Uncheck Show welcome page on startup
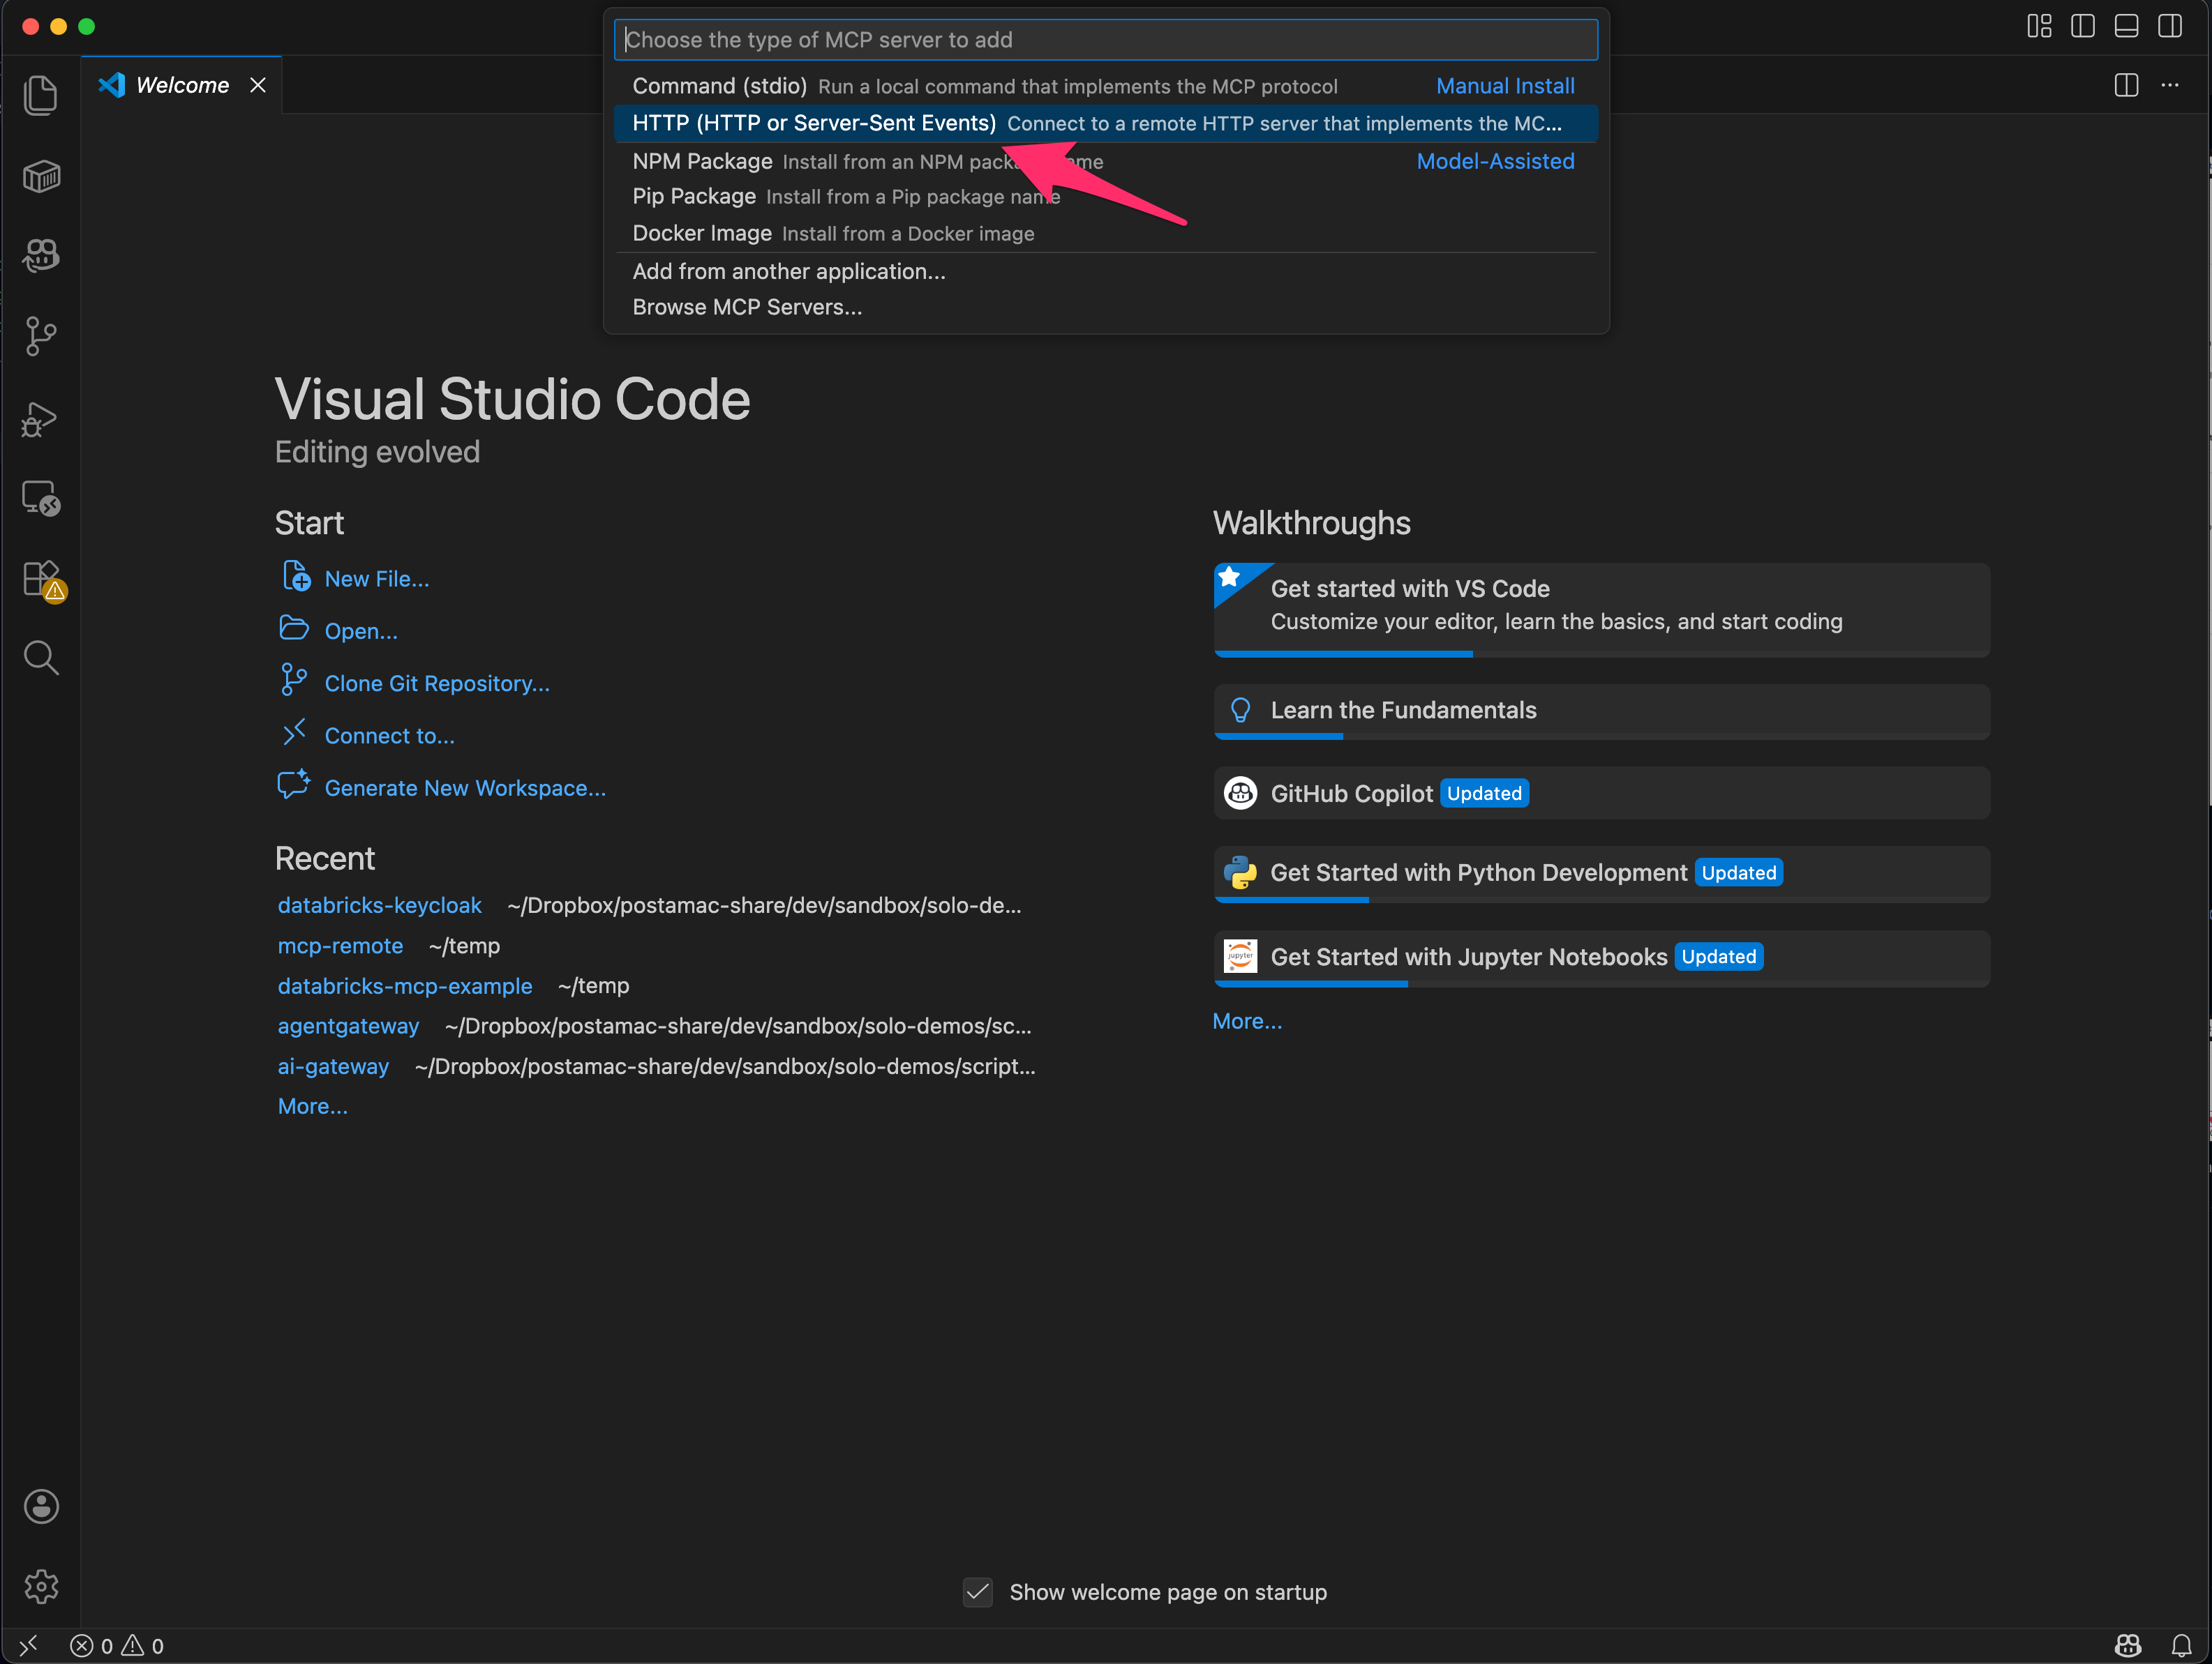 (977, 1592)
